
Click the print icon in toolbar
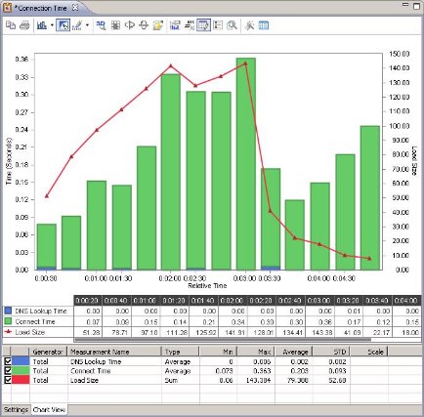coord(24,25)
